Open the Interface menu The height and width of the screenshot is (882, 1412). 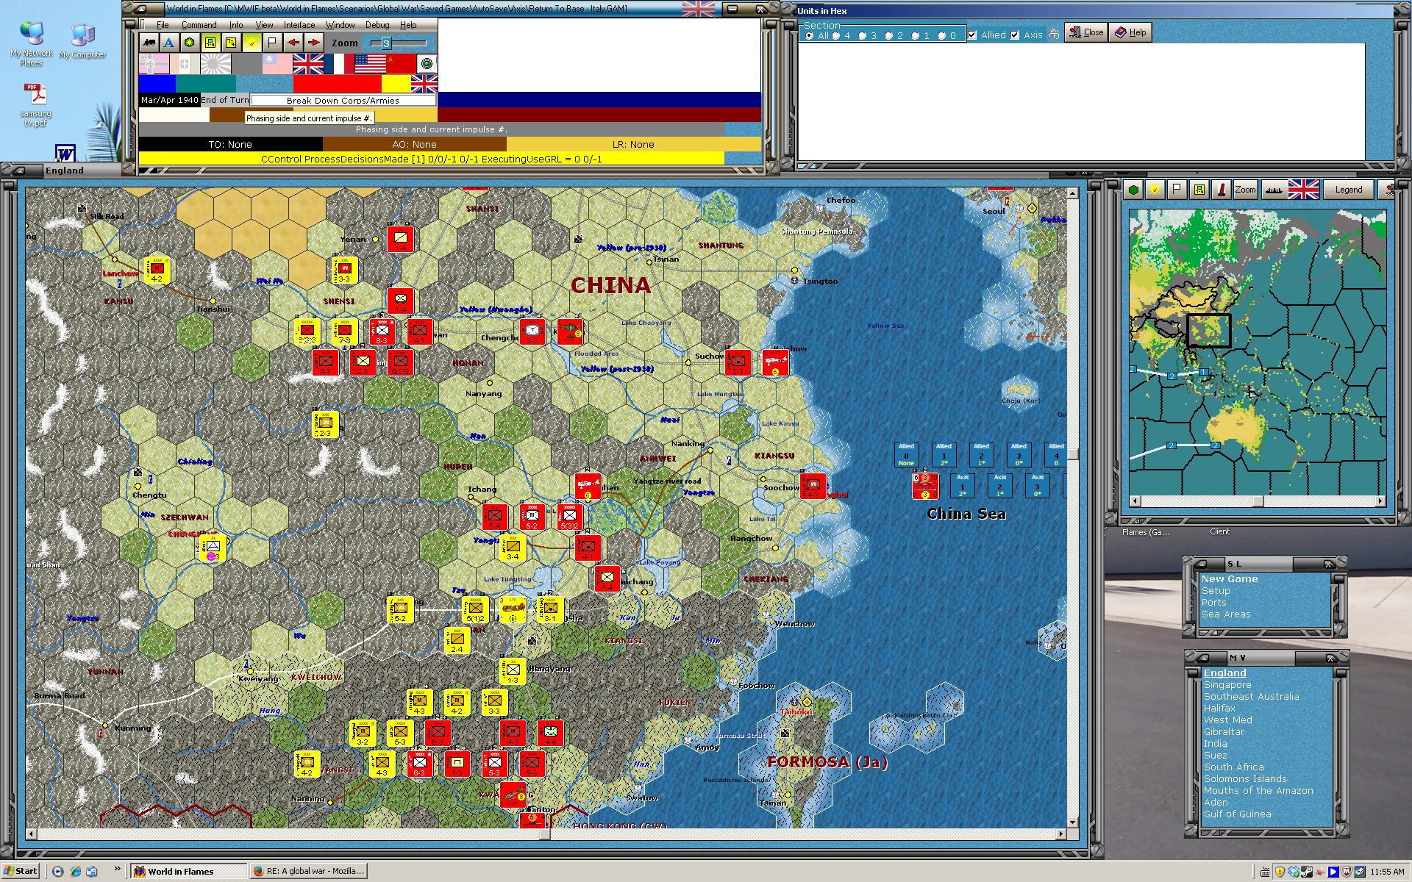click(x=299, y=25)
